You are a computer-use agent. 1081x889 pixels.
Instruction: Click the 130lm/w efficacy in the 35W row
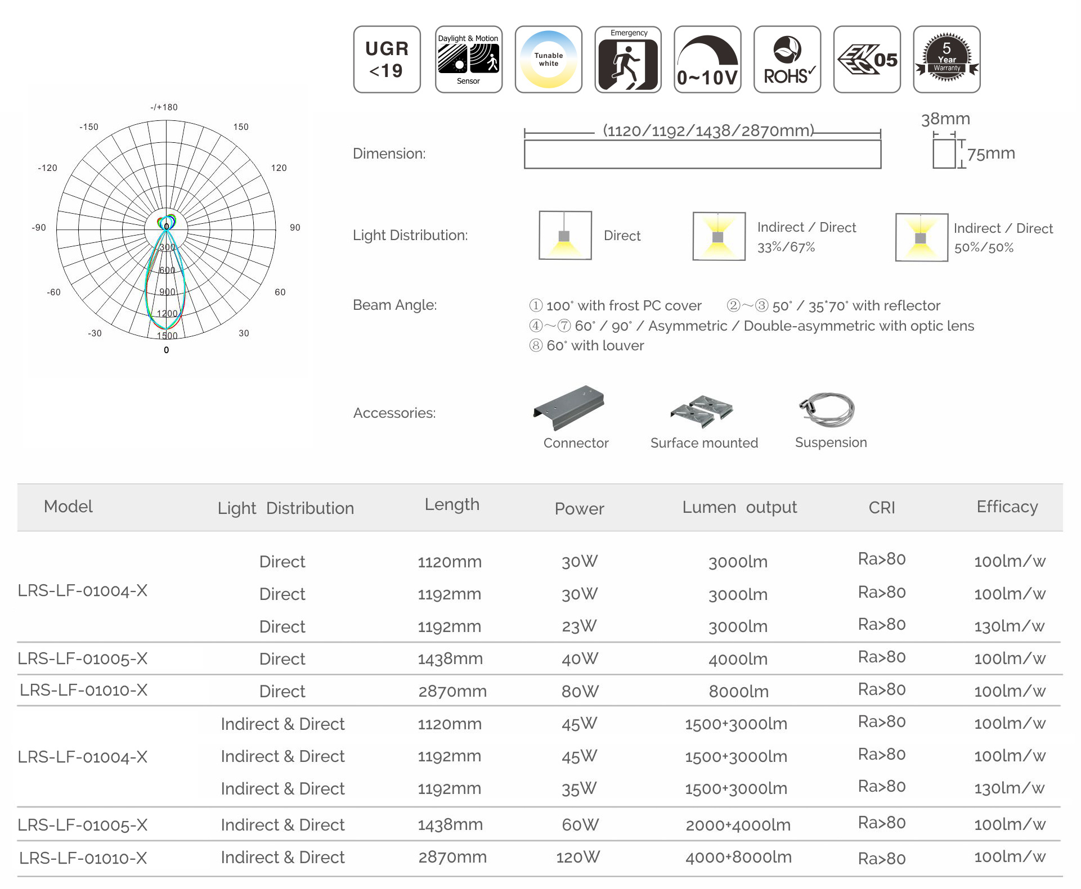click(1010, 788)
